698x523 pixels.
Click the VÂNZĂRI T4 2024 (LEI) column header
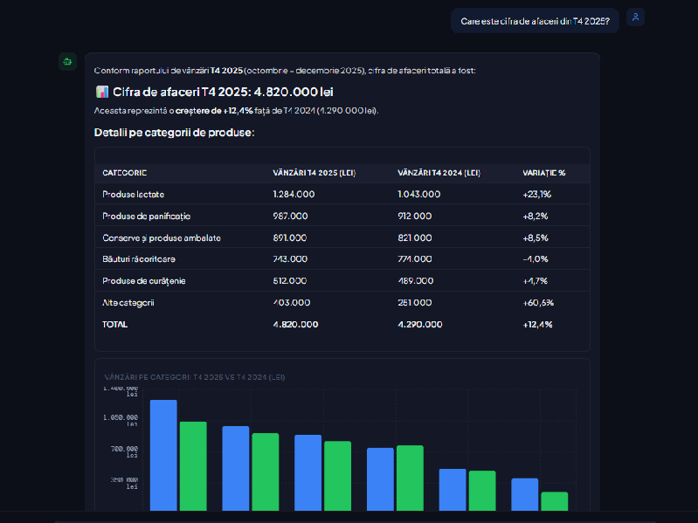[439, 173]
